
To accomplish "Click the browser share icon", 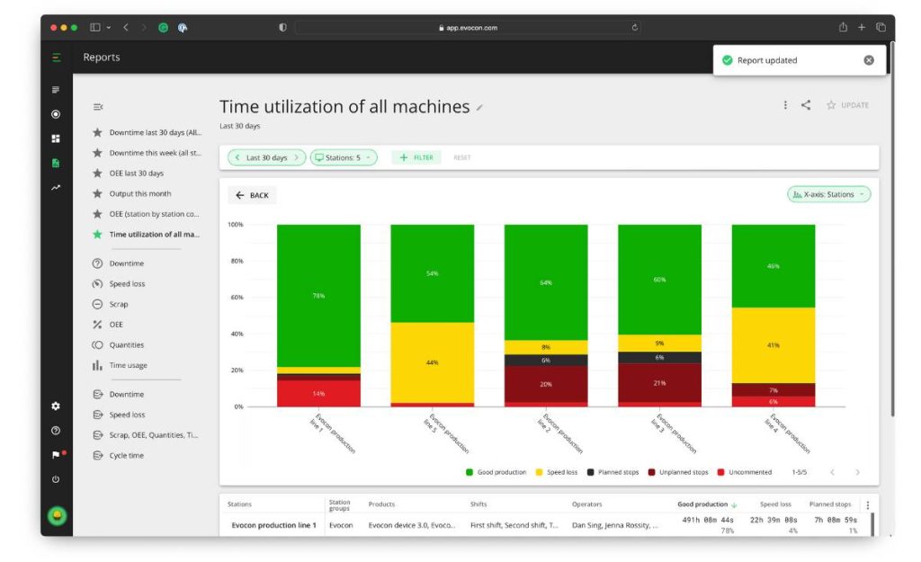I will 843,27.
